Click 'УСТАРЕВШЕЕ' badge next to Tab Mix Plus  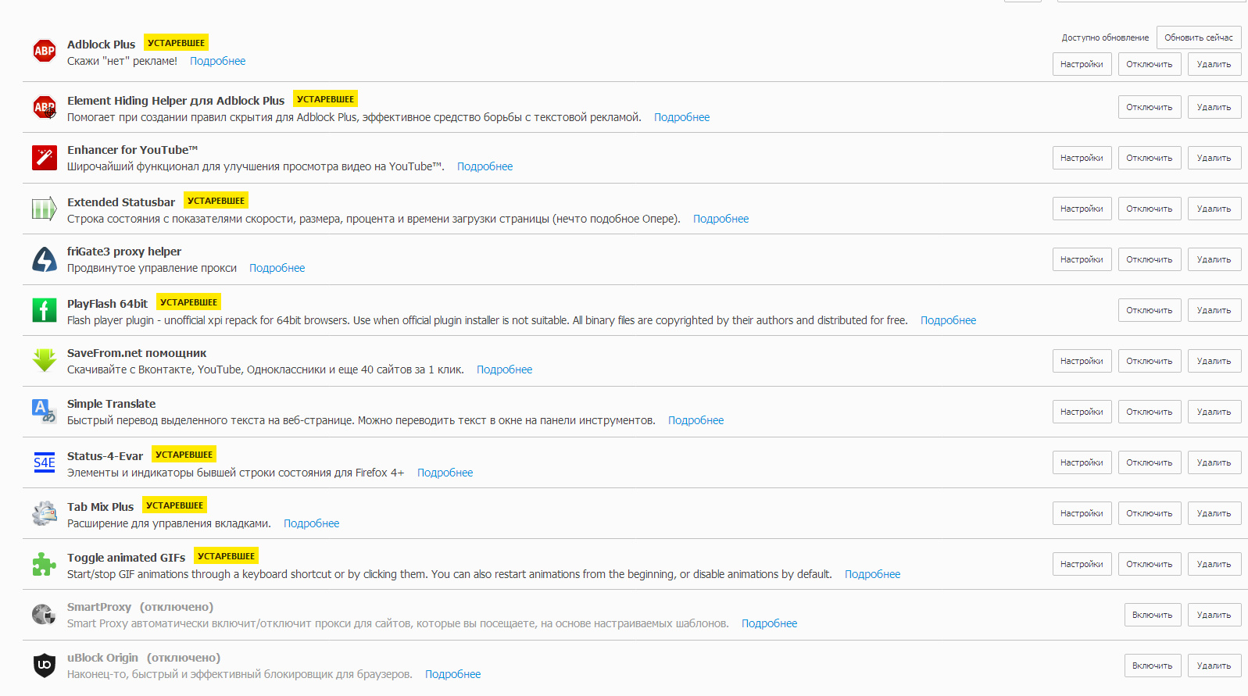click(x=175, y=505)
